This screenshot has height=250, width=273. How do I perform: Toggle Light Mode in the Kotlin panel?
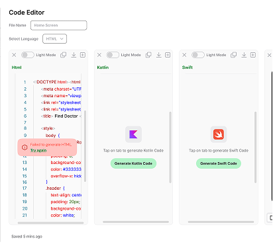tap(113, 55)
